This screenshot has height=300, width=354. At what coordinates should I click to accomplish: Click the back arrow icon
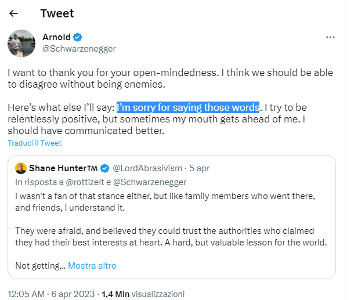[x=14, y=13]
